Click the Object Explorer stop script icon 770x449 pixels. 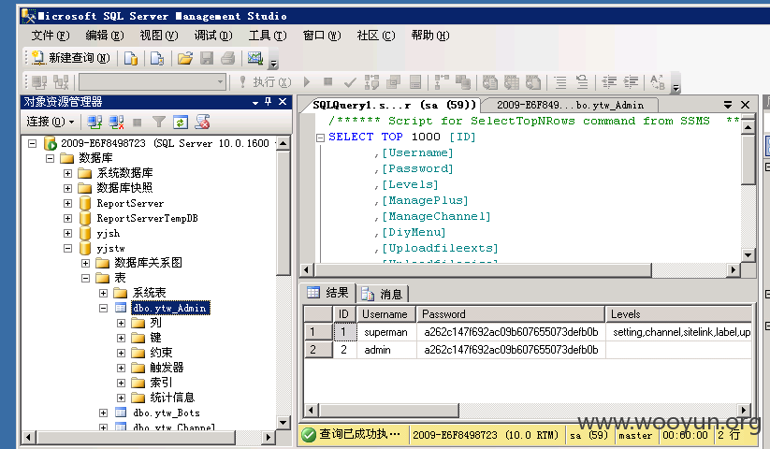point(202,122)
